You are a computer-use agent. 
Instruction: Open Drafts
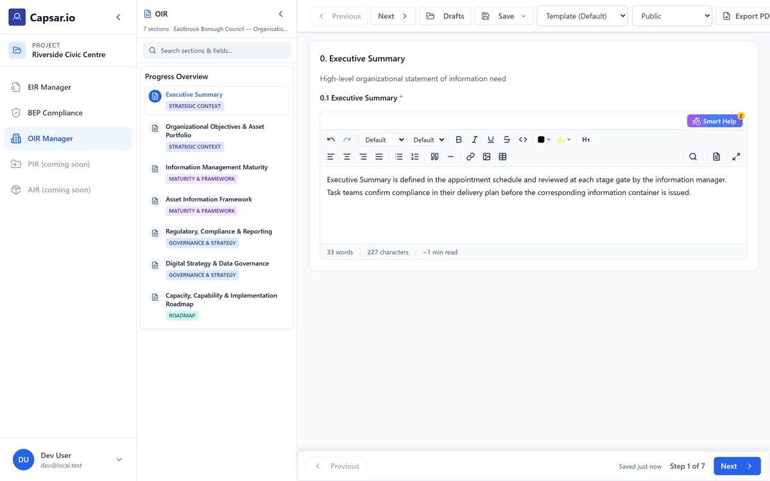pyautogui.click(x=445, y=16)
